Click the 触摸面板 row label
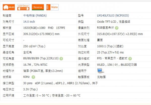Viewport: 151px width, 105px height. pos(84,77)
